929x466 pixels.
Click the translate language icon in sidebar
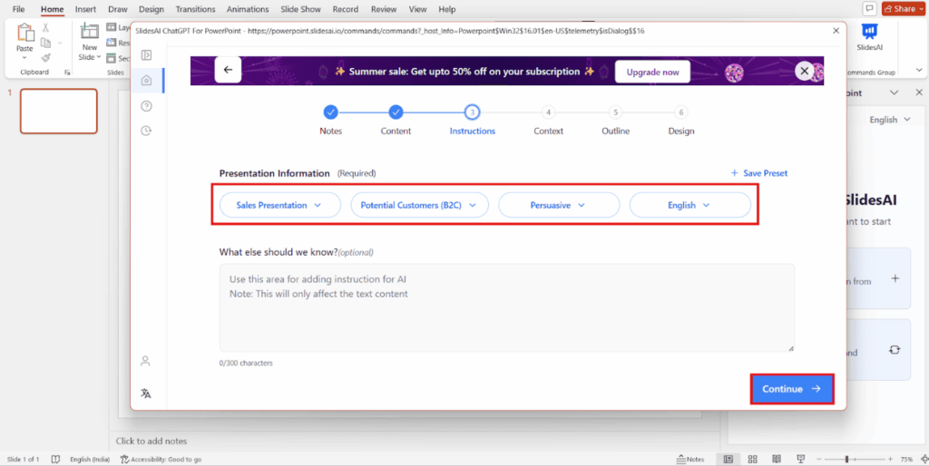point(145,393)
